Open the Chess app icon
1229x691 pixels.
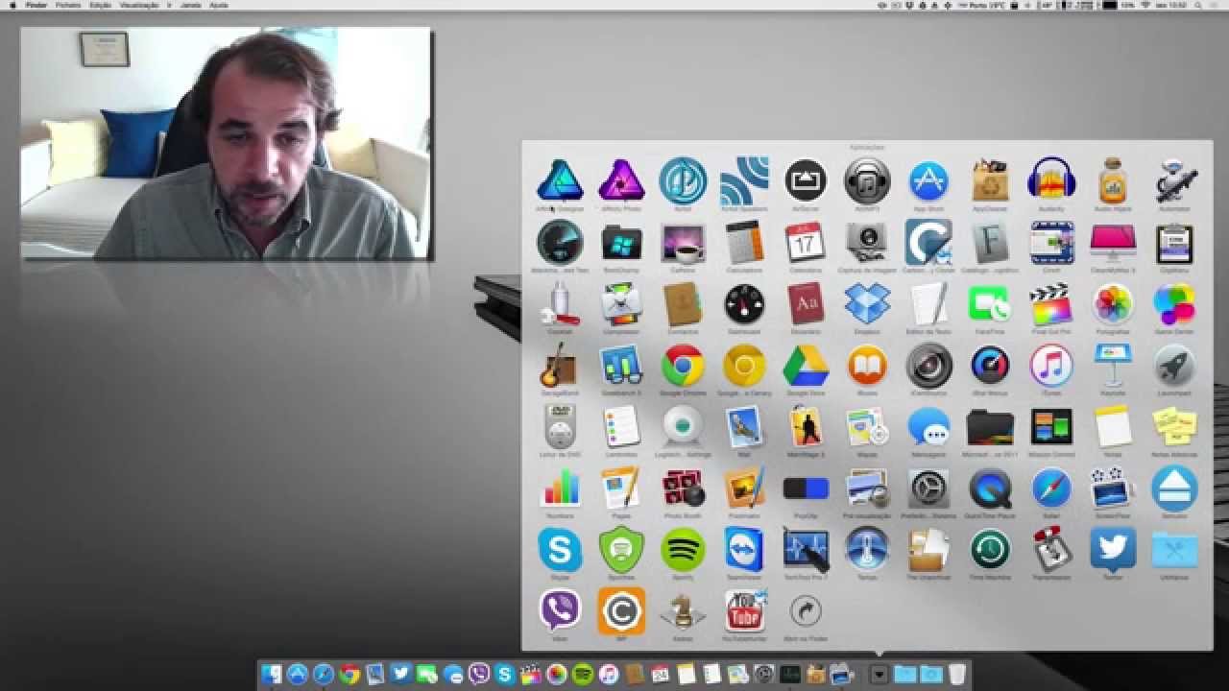[683, 611]
